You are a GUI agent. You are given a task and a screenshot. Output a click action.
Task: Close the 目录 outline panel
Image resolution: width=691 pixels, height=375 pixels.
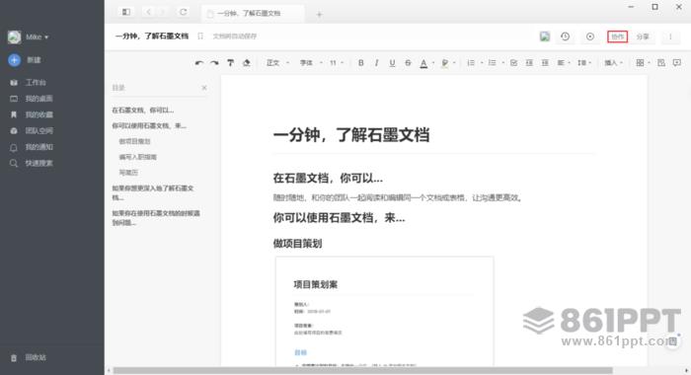point(204,88)
